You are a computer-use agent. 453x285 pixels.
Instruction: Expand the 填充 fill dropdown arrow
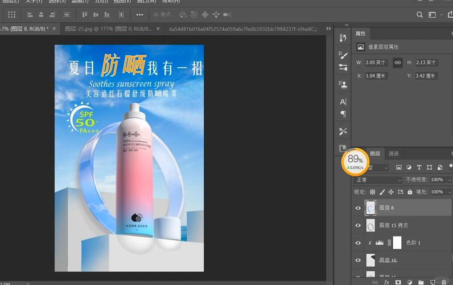coord(449,192)
